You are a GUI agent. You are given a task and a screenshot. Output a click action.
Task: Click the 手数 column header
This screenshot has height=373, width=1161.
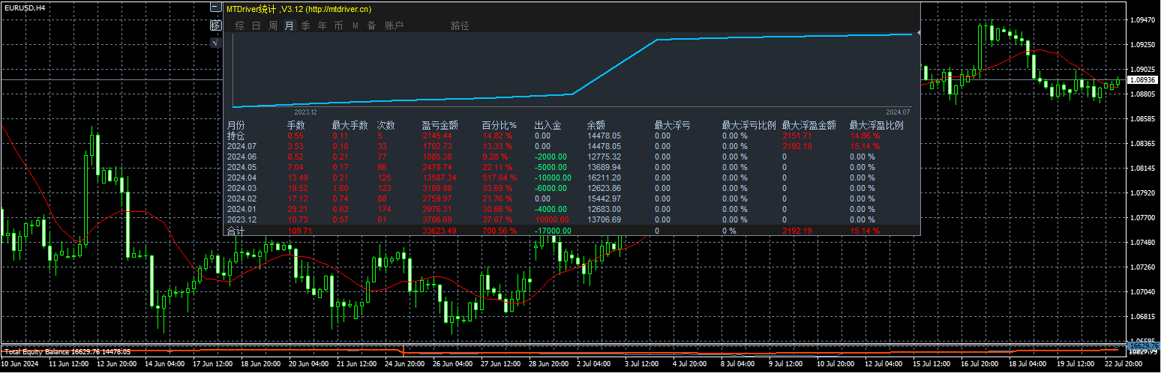click(x=295, y=126)
